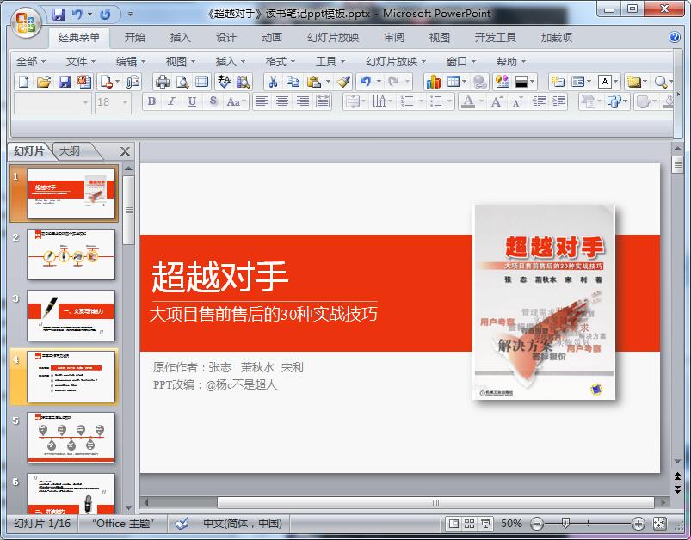Click the paste clipboard icon
Screen dimensions: 691x540
point(314,82)
